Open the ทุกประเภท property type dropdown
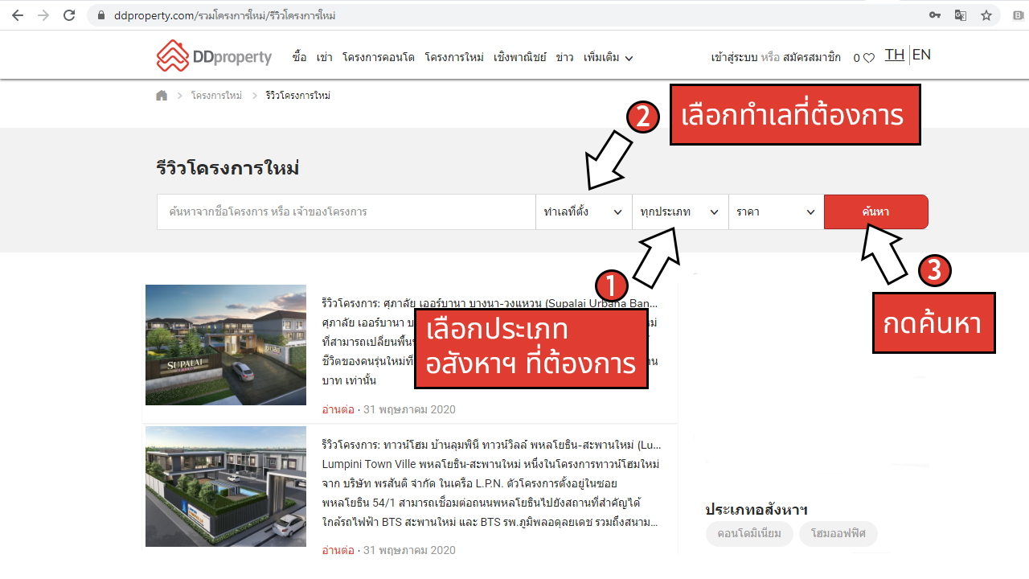This screenshot has width=1029, height=579. pyautogui.click(x=680, y=211)
